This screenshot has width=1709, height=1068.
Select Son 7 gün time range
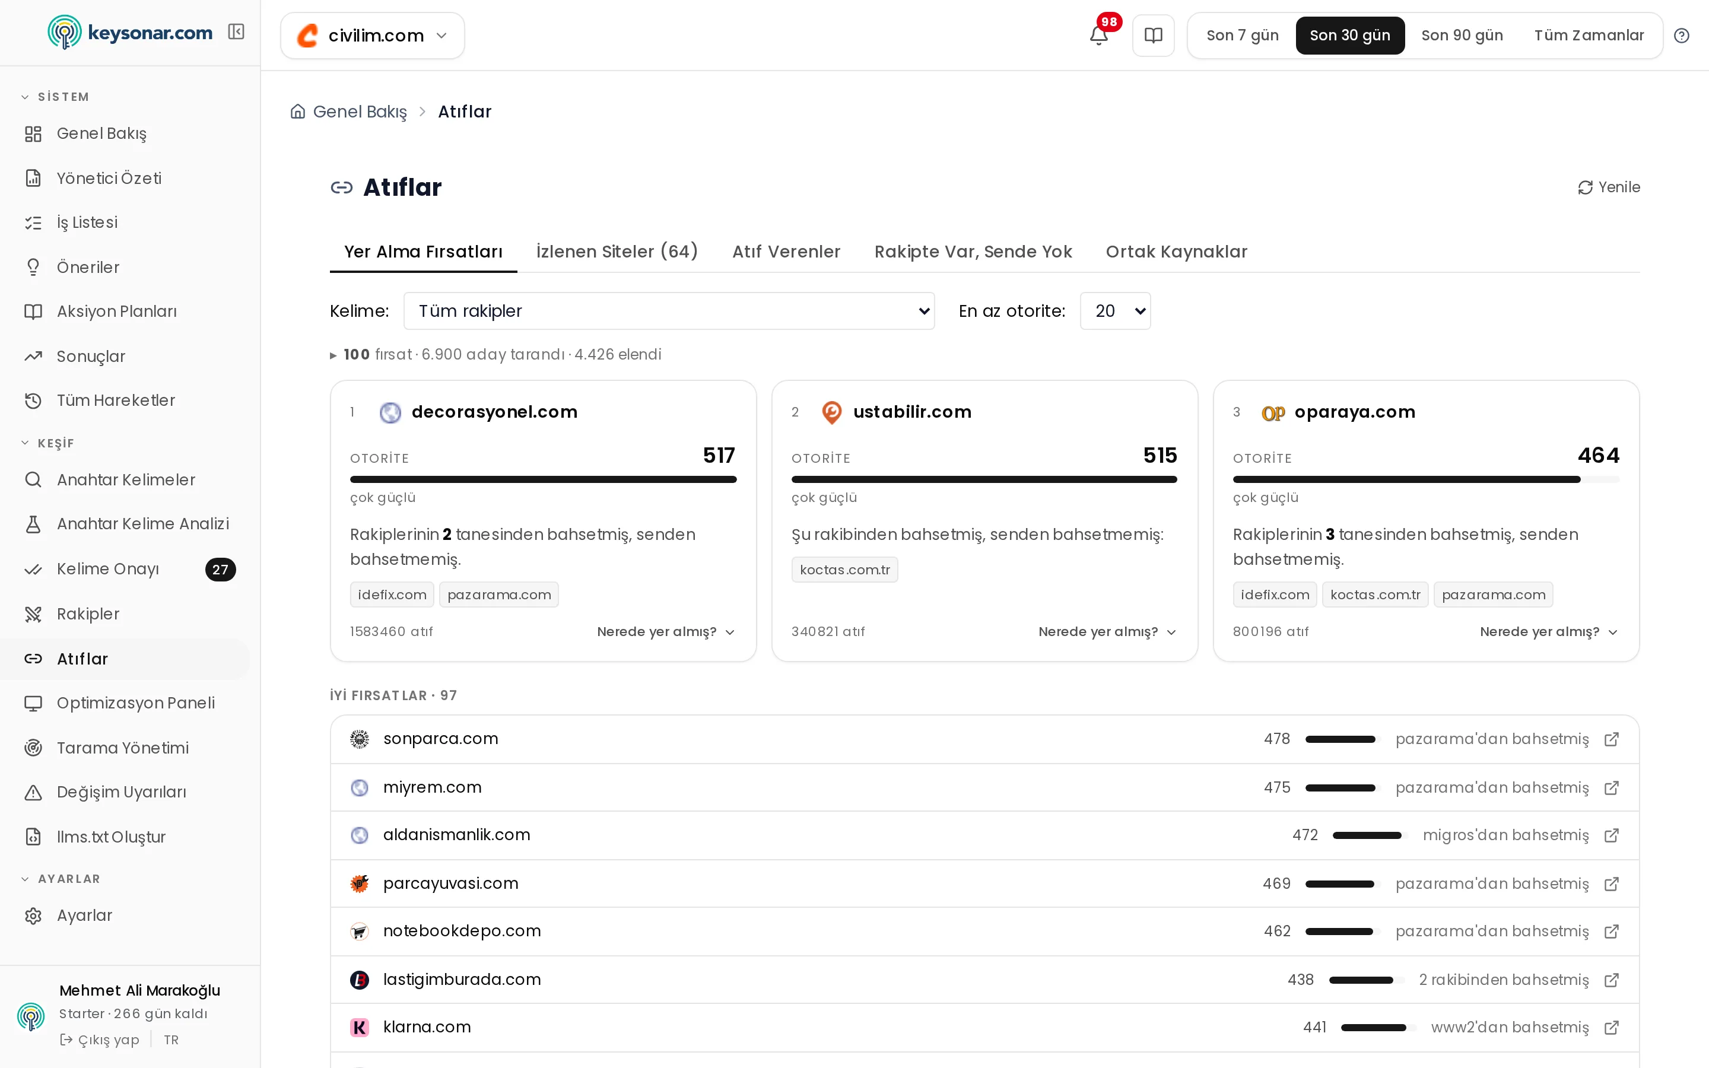click(x=1242, y=36)
